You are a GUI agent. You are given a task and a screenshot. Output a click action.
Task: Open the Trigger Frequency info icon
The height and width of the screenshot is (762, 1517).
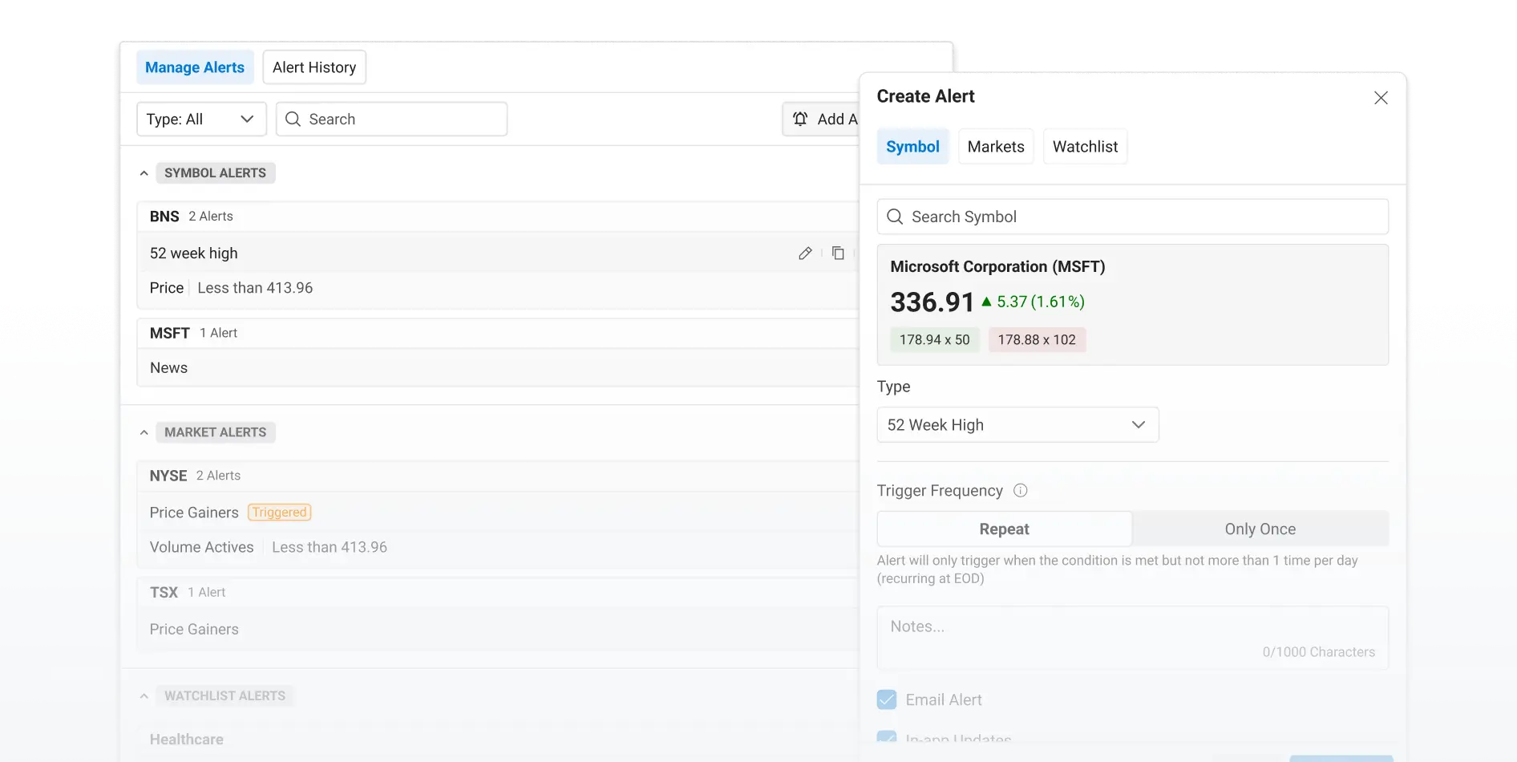click(1021, 490)
